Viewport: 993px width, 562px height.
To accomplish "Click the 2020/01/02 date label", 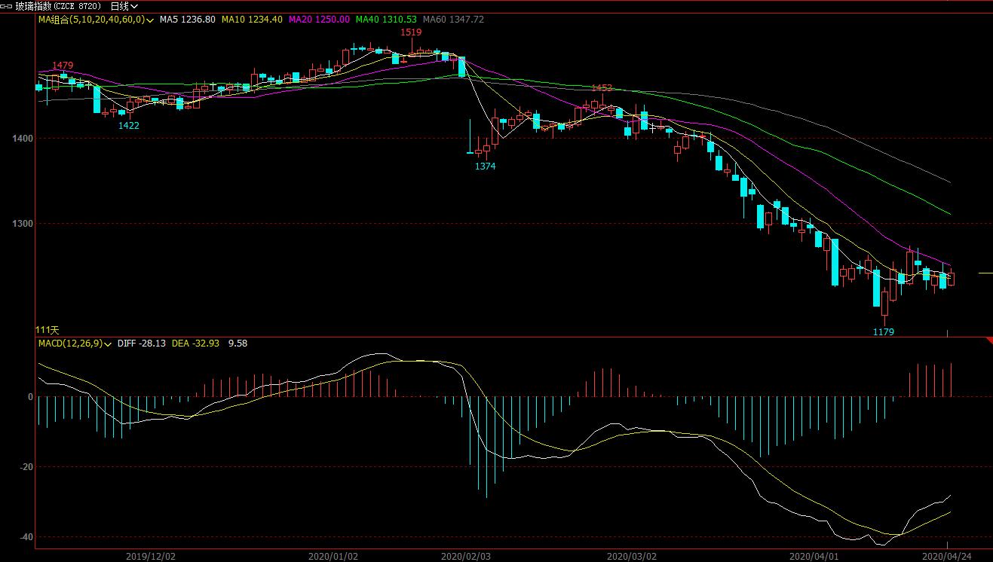I will pos(333,557).
